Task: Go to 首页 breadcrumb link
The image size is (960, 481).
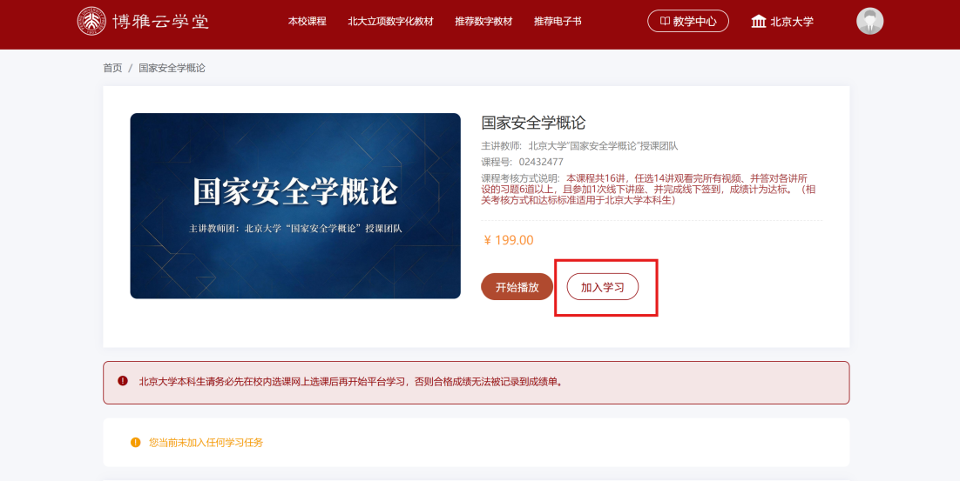Action: point(112,68)
